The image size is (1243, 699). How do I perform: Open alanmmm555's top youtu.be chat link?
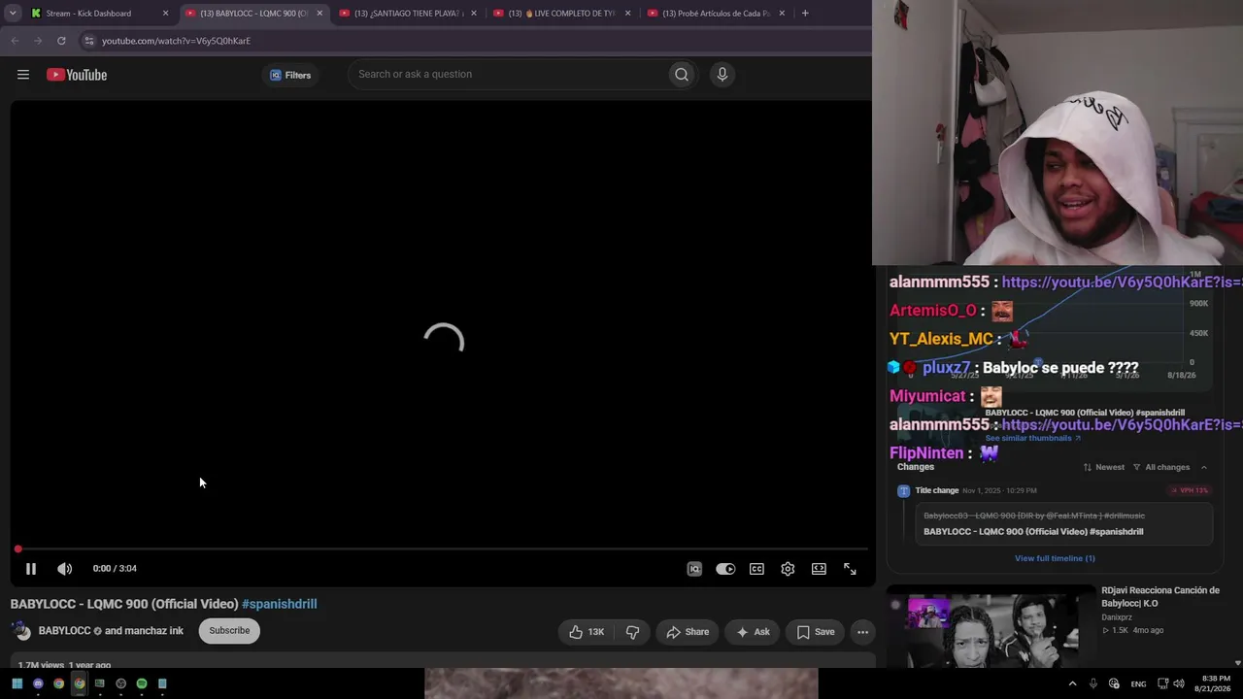point(1122,282)
